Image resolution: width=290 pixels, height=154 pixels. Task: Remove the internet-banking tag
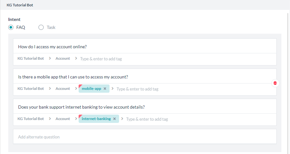point(114,119)
